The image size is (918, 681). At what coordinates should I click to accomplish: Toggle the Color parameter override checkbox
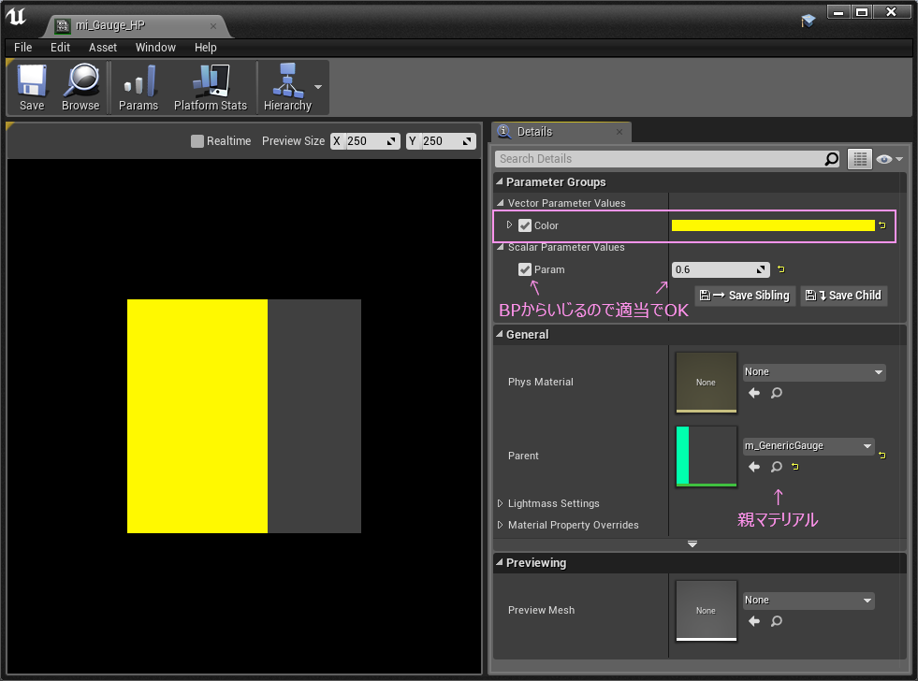point(525,225)
